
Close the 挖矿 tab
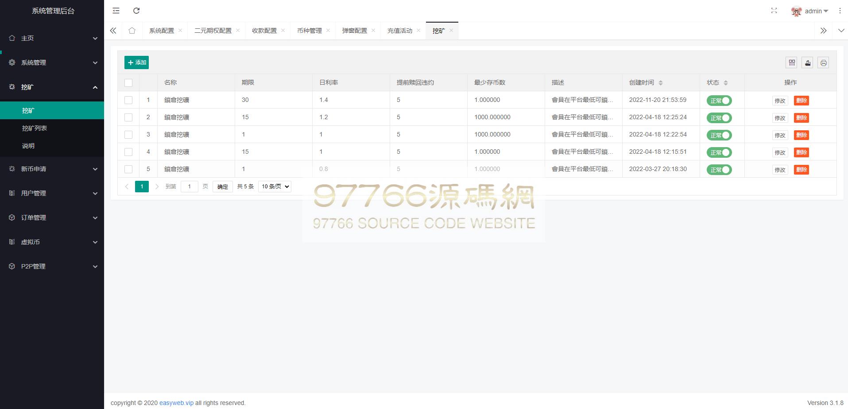point(451,31)
